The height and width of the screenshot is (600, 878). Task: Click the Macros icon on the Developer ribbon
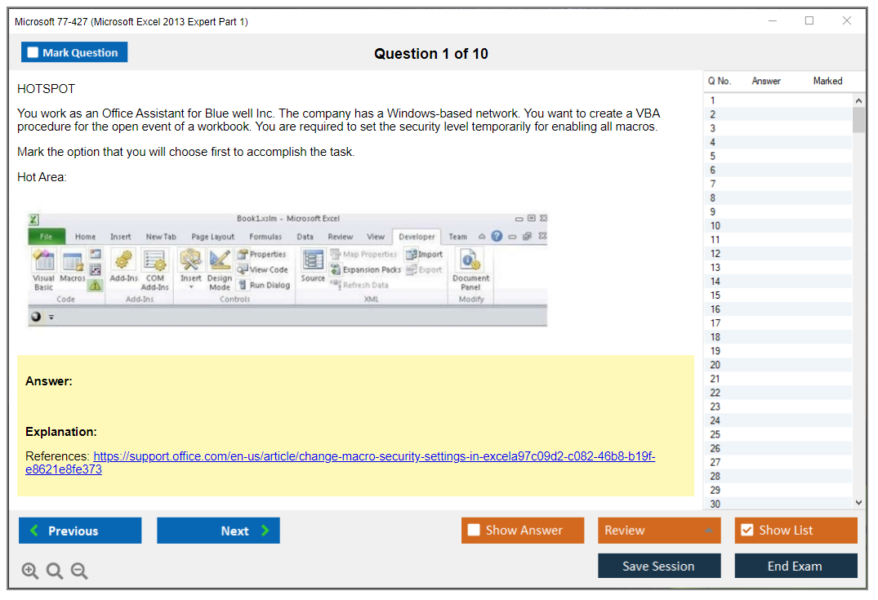[73, 261]
